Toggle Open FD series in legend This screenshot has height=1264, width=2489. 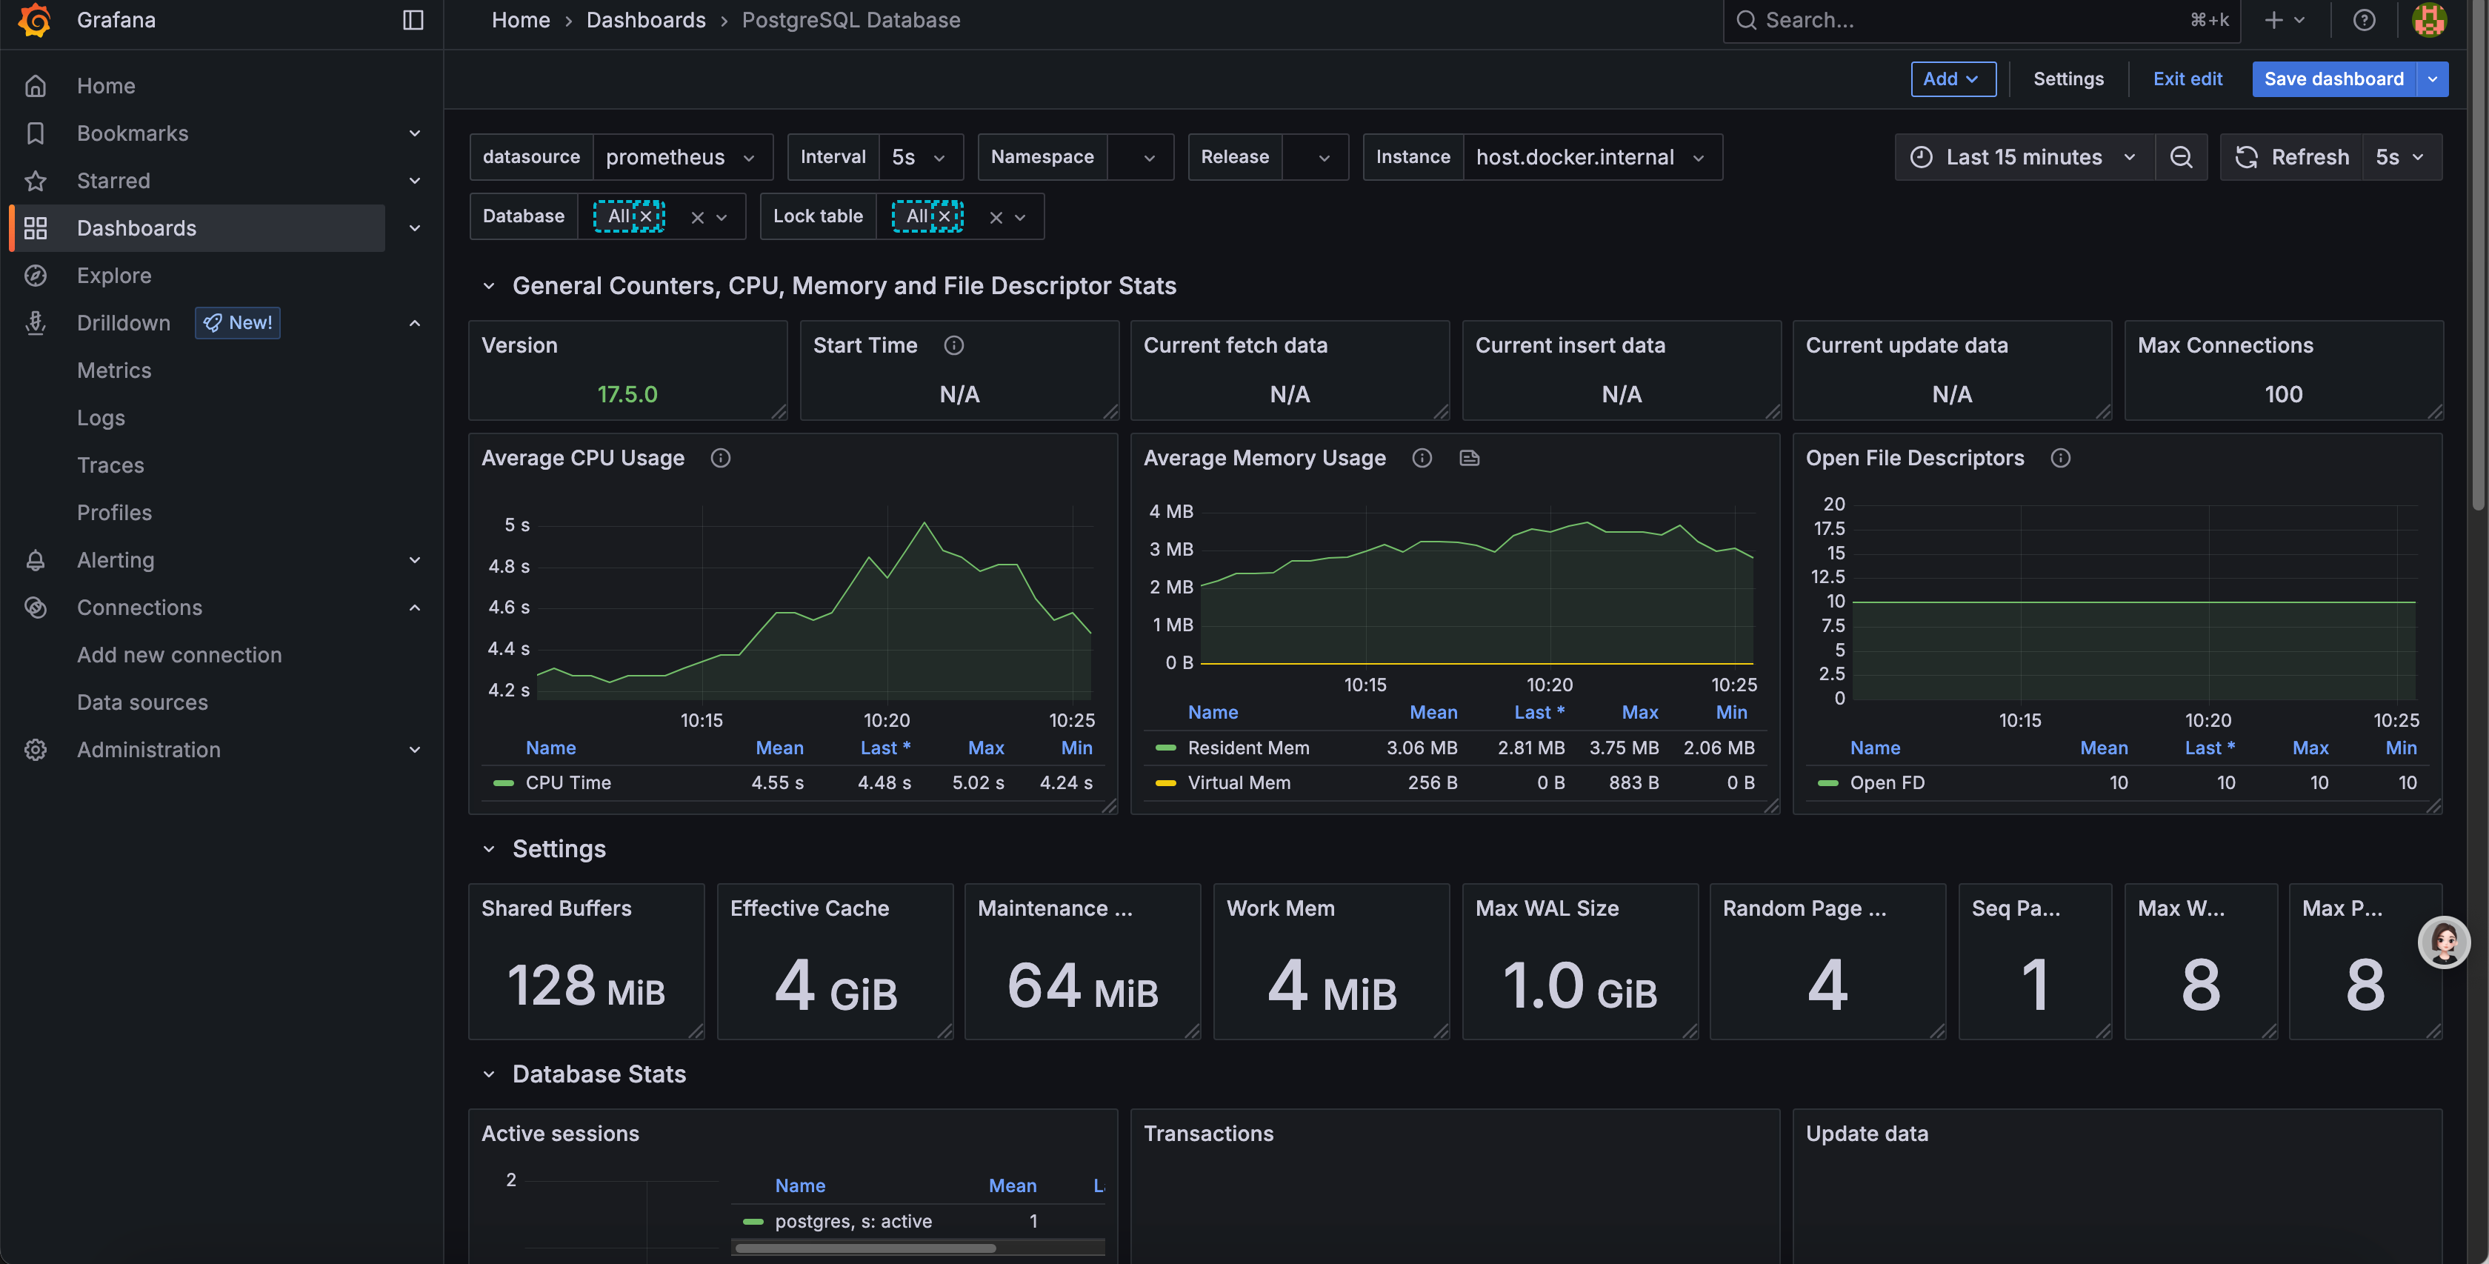click(1886, 782)
